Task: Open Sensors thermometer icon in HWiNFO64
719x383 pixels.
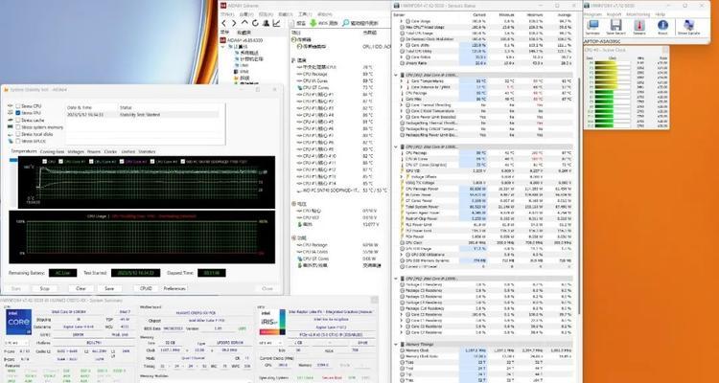Action: pyautogui.click(x=639, y=27)
